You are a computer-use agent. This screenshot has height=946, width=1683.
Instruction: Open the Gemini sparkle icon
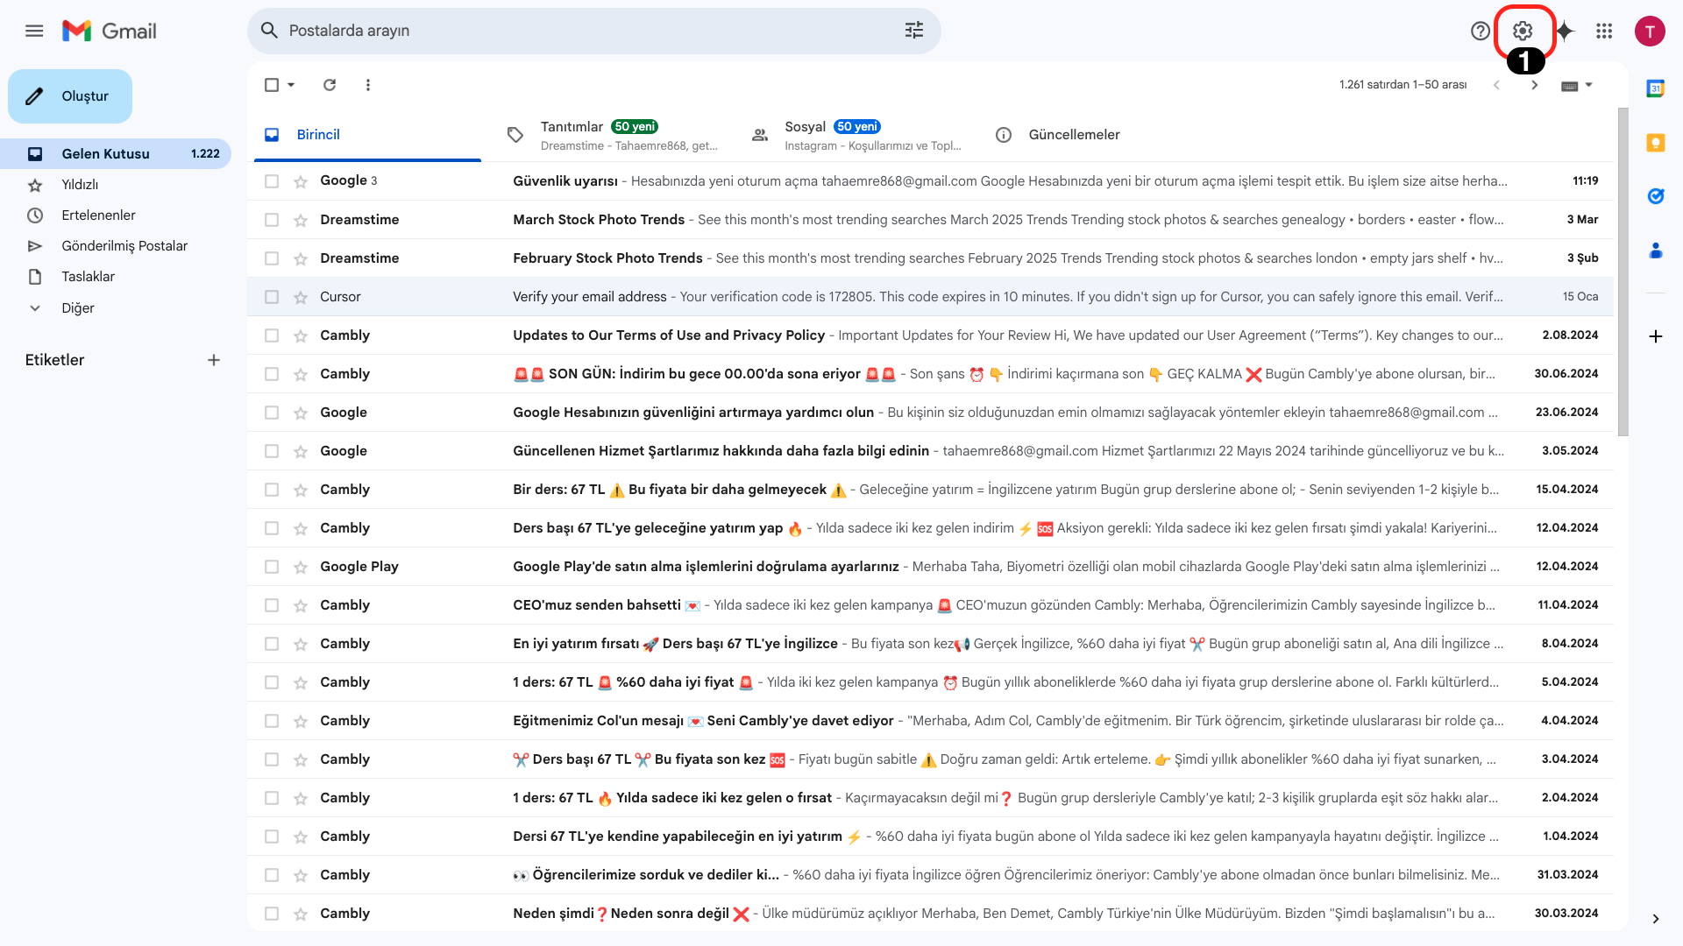tap(1565, 32)
